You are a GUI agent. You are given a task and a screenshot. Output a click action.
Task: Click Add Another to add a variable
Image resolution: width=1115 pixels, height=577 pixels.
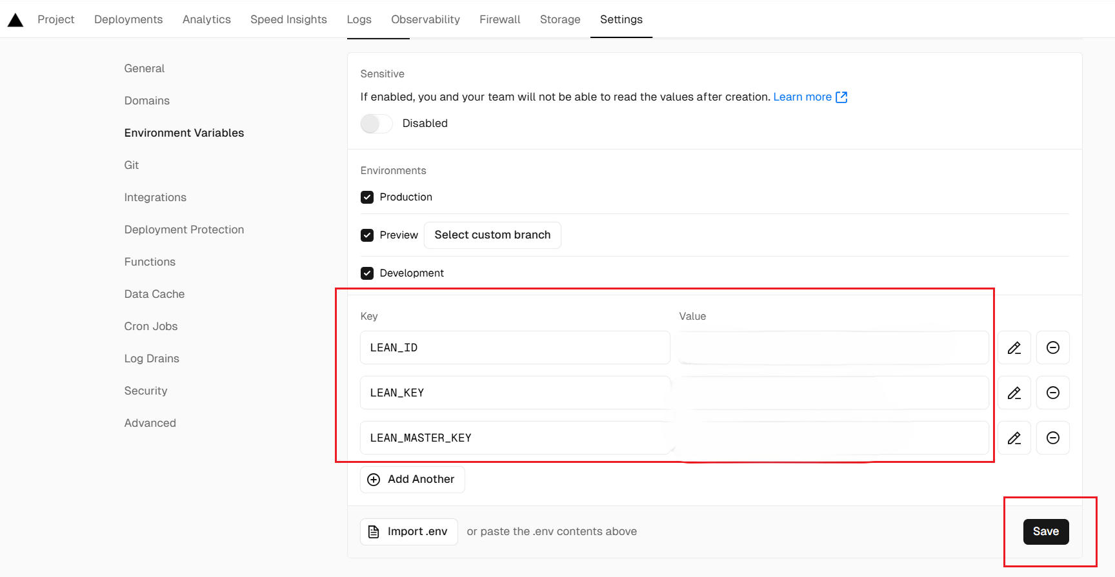pyautogui.click(x=412, y=480)
